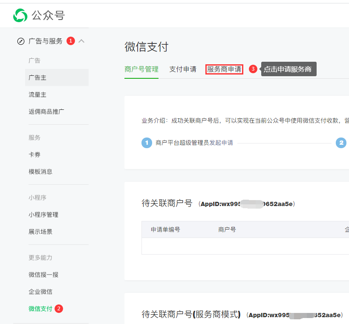The image size is (349, 324).
Task: Open 小程序管理 sidebar item
Action: tap(43, 215)
